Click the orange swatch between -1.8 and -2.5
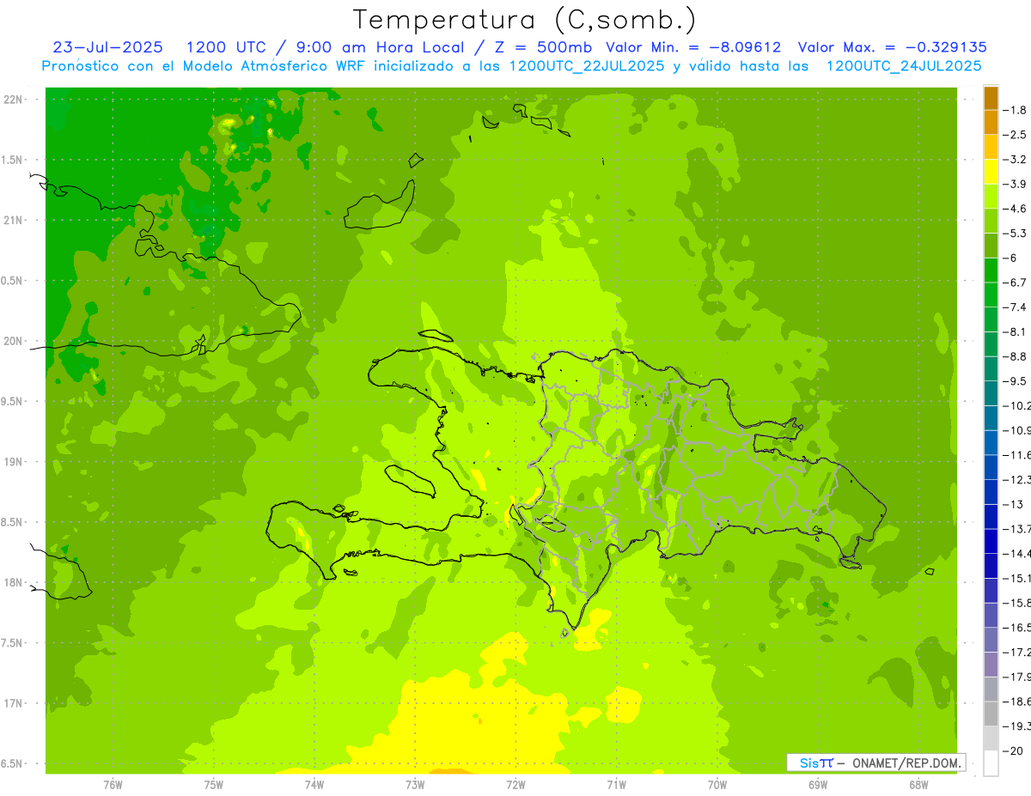Viewport: 1031px width, 796px height. 991,123
